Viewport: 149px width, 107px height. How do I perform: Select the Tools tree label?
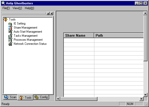click(12, 19)
